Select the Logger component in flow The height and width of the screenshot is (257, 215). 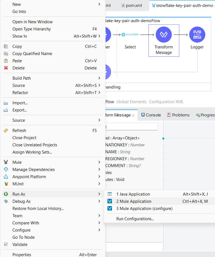pos(197,35)
